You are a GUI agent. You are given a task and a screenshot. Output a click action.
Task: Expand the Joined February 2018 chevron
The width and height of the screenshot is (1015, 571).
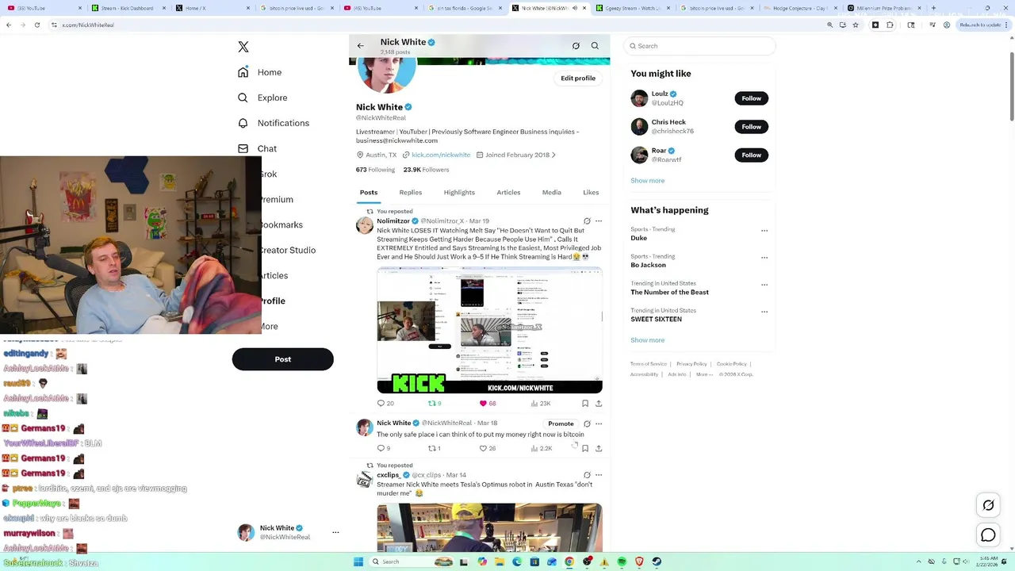[553, 155]
